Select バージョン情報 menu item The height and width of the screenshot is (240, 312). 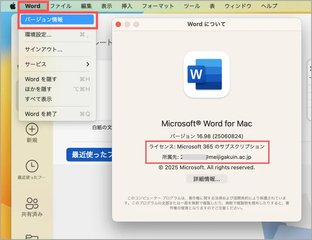[57, 20]
